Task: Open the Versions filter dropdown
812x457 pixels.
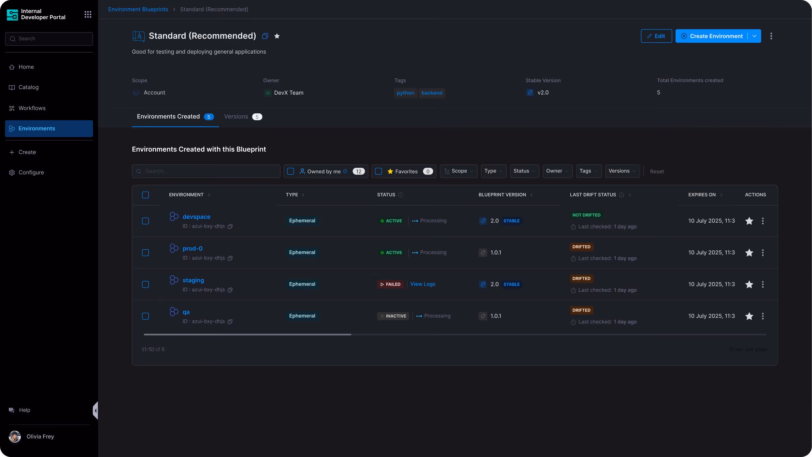Action: pos(622,171)
